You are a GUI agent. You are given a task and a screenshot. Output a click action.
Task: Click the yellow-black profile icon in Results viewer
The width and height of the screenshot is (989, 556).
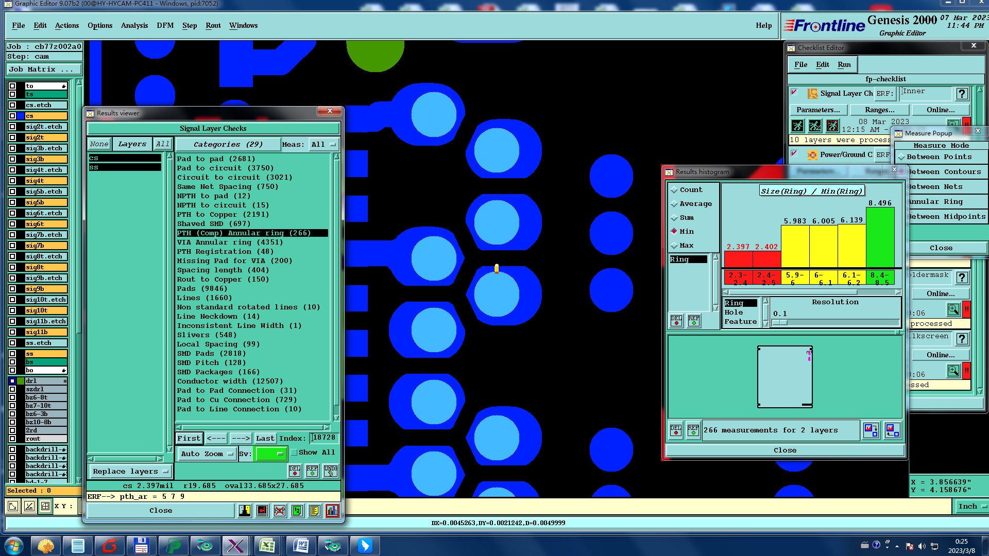click(x=245, y=511)
